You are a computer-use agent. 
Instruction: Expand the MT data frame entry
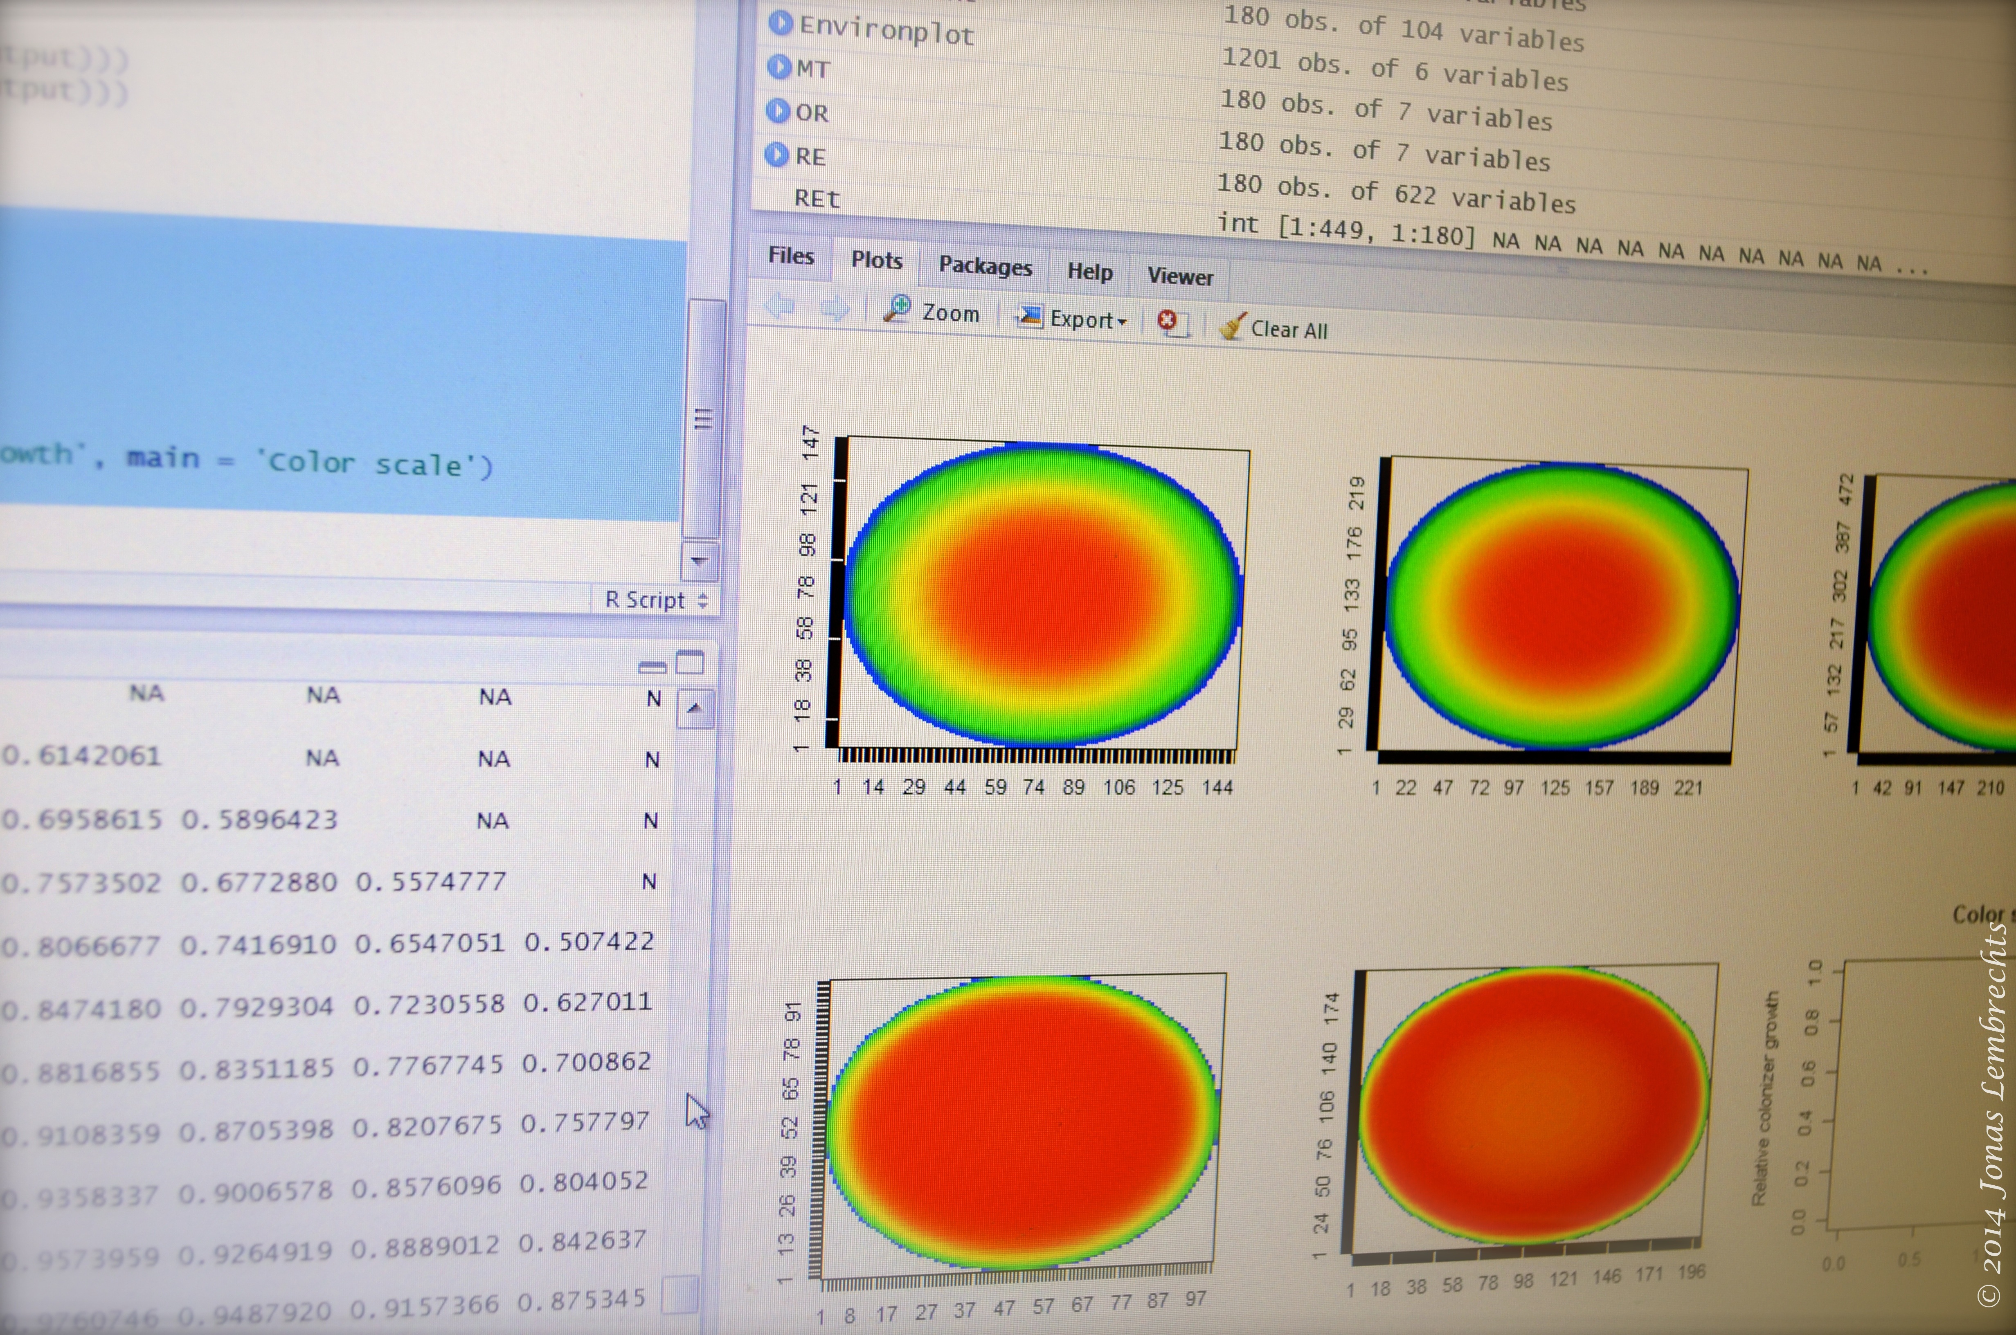[778, 66]
